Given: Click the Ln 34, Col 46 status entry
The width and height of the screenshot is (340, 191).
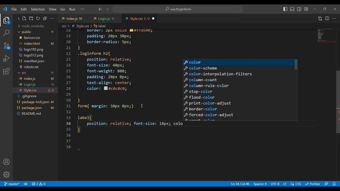Looking at the screenshot, I should pos(240,184).
